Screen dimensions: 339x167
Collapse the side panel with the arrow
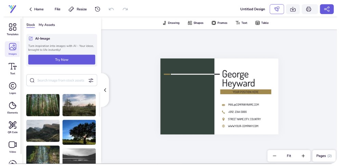[x=105, y=90]
